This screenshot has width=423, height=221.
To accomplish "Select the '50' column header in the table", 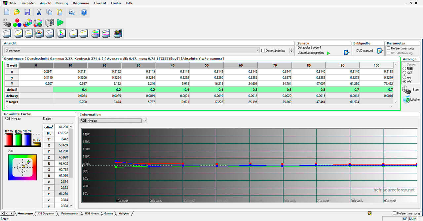I will [x=207, y=65].
